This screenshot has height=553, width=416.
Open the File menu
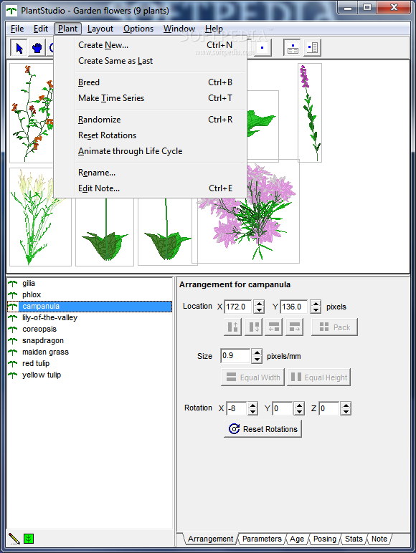17,29
